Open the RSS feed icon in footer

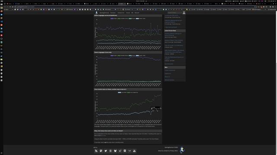coord(96,151)
